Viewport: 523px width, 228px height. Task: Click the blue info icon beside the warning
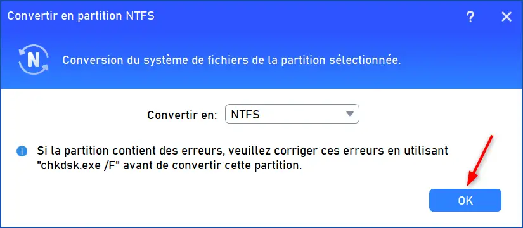(22, 151)
